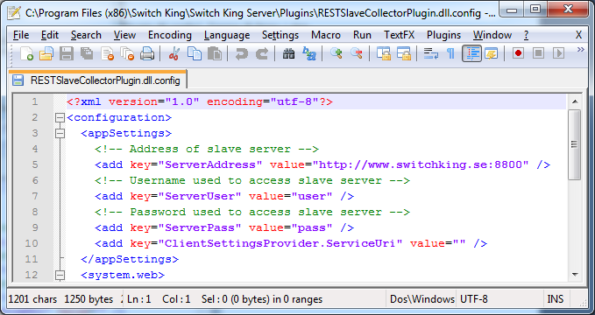
Task: Collapse the system.web fold marker on line 12
Action: 60,276
